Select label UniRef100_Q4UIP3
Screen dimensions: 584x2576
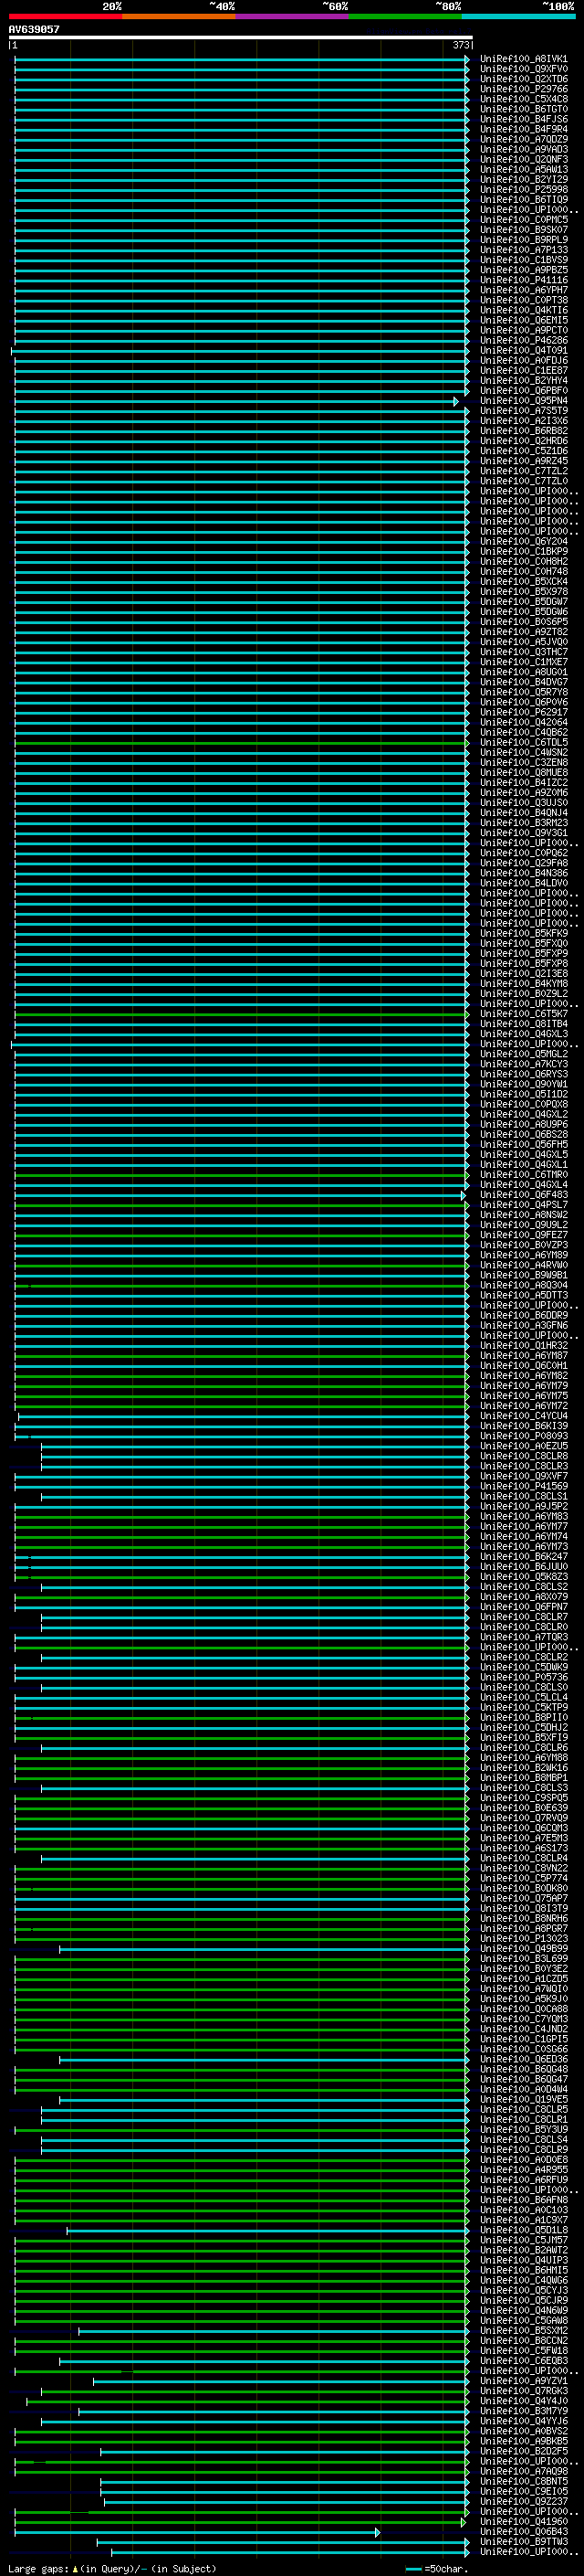[523, 2260]
